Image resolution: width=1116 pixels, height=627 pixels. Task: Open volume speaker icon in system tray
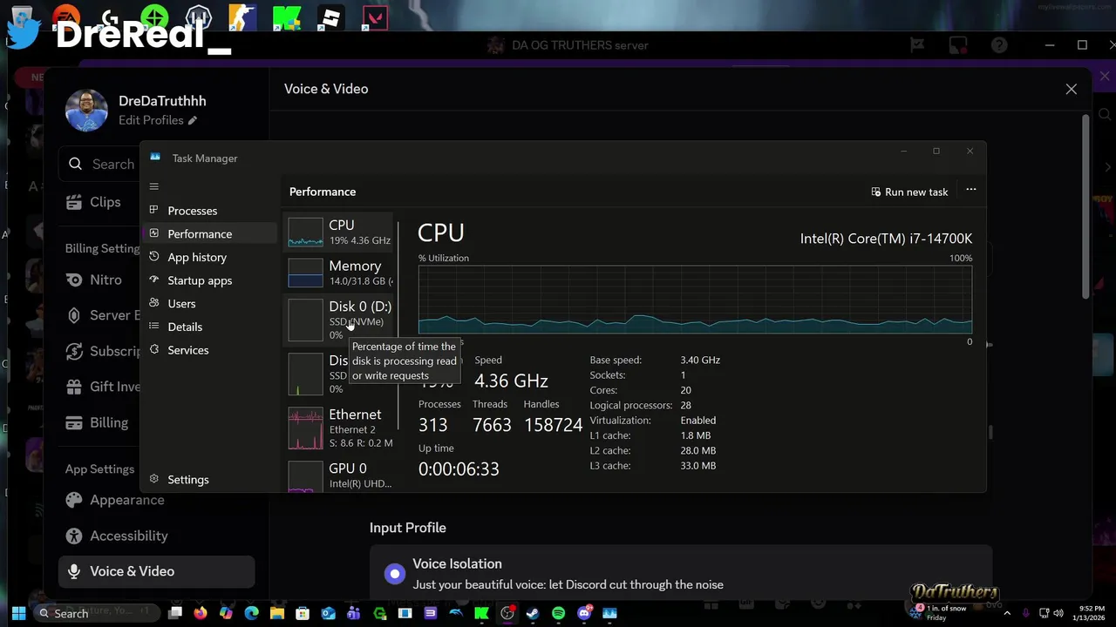[1058, 613]
